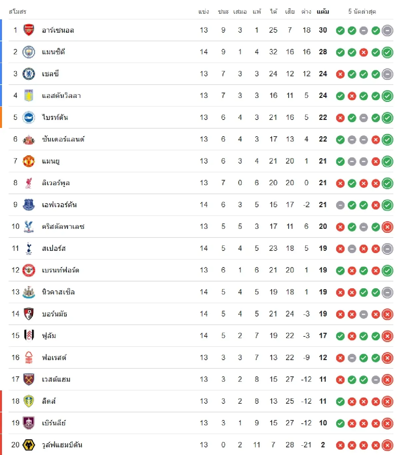The image size is (400, 455).
Task: Click Man City's latest match win indicator
Action: pyautogui.click(x=387, y=52)
